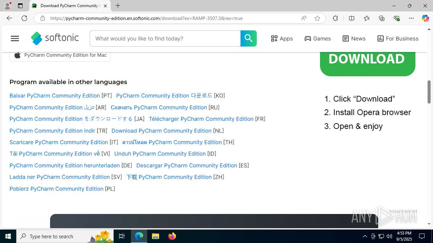Click the Microsoft Edge taskbar icon
Screen dimensions: 433x243
[139, 236]
